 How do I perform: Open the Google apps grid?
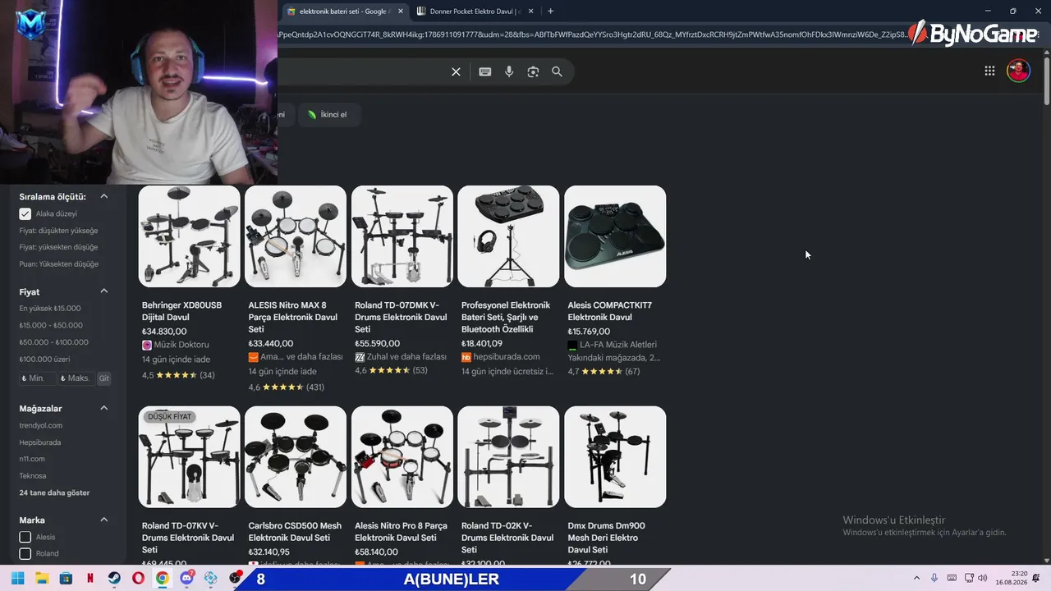pyautogui.click(x=989, y=71)
